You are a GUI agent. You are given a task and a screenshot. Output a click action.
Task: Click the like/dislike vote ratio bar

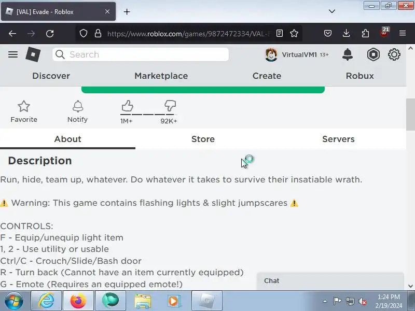[148, 115]
